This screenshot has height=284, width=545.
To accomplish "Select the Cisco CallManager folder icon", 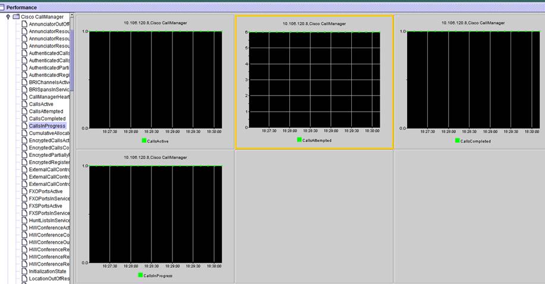I will click(x=16, y=17).
